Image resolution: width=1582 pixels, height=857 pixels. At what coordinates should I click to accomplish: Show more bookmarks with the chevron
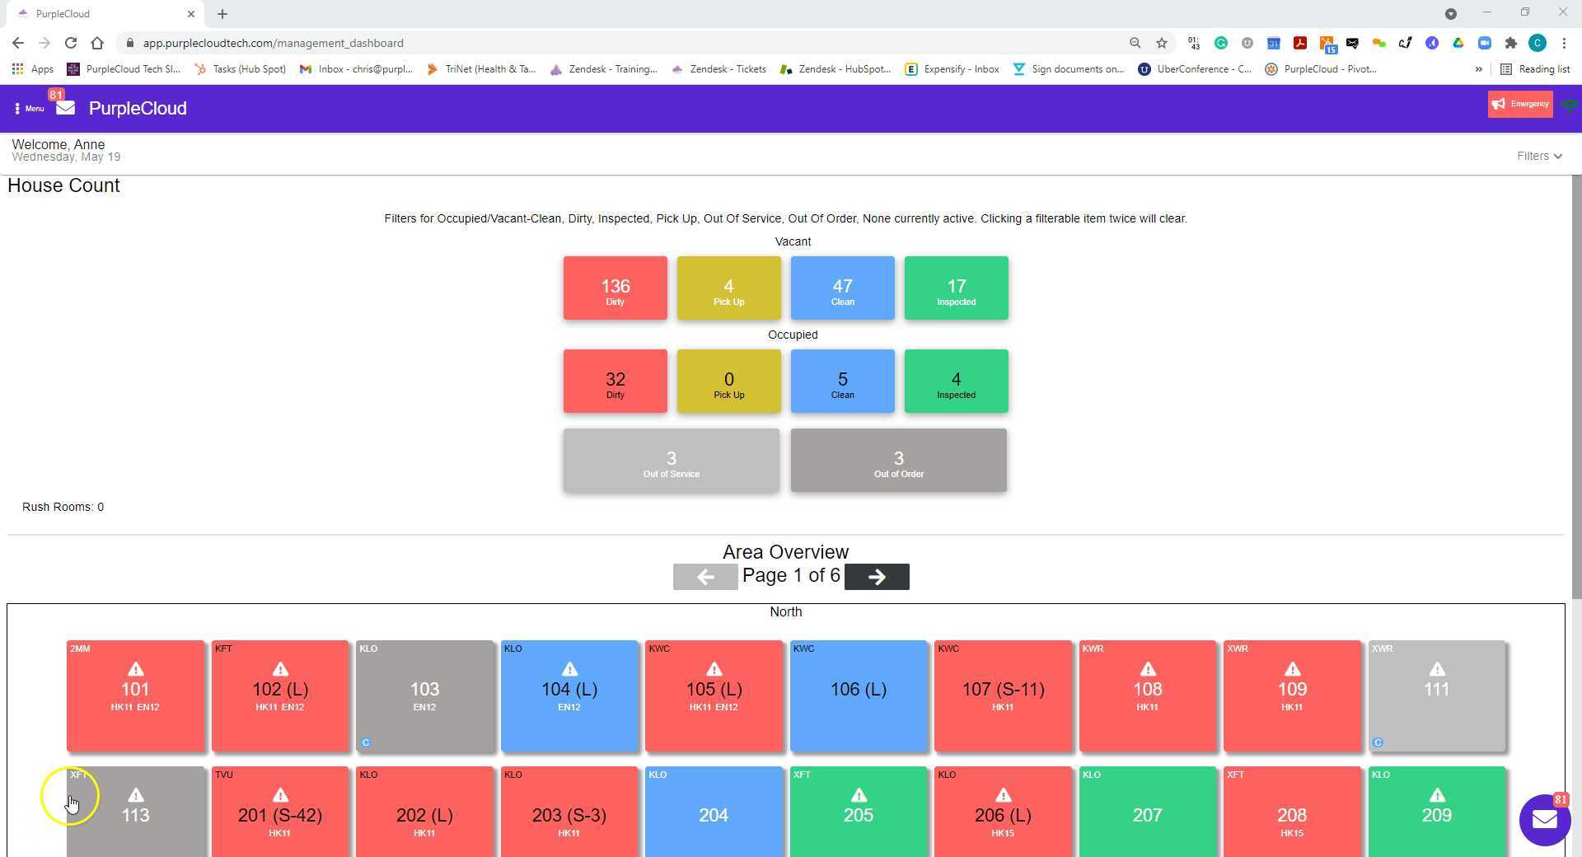1478,69
